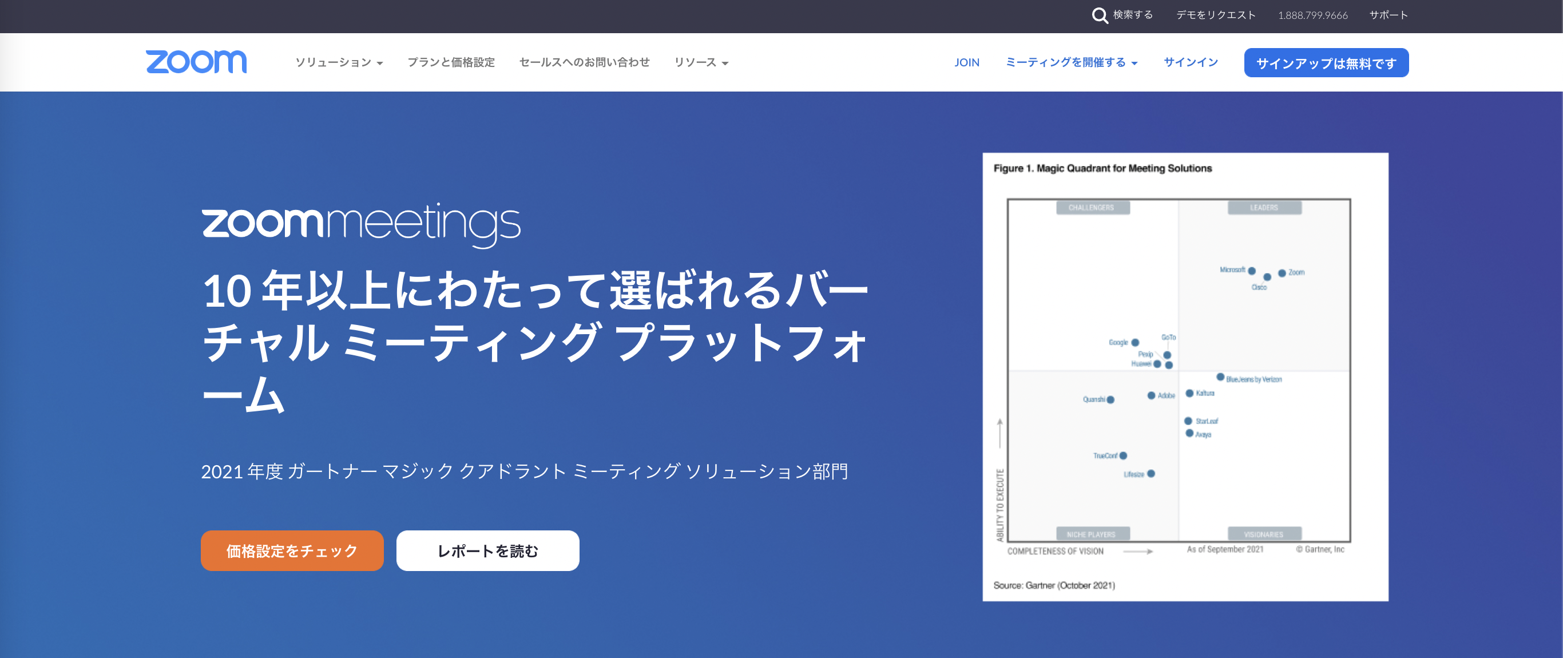
Task: Click the 1.888.799.9666 phone number
Action: point(1313,15)
